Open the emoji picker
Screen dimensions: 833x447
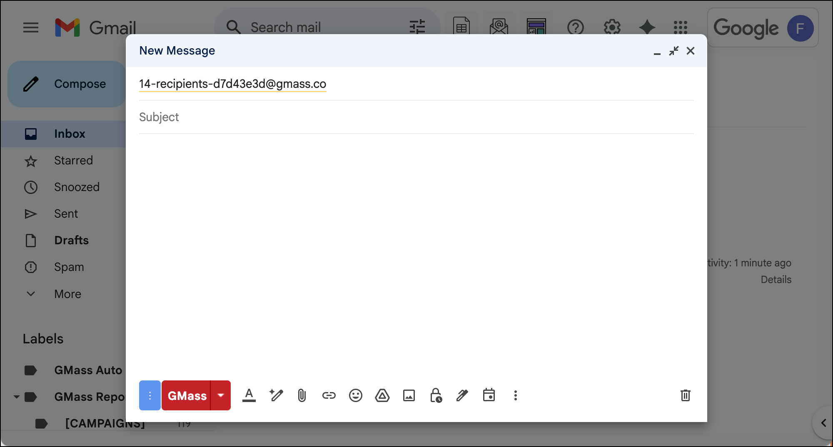355,395
